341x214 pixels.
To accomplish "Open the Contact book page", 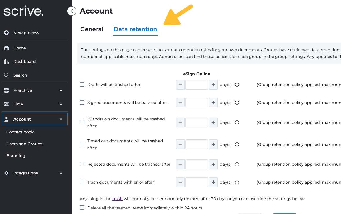I will 20,132.
